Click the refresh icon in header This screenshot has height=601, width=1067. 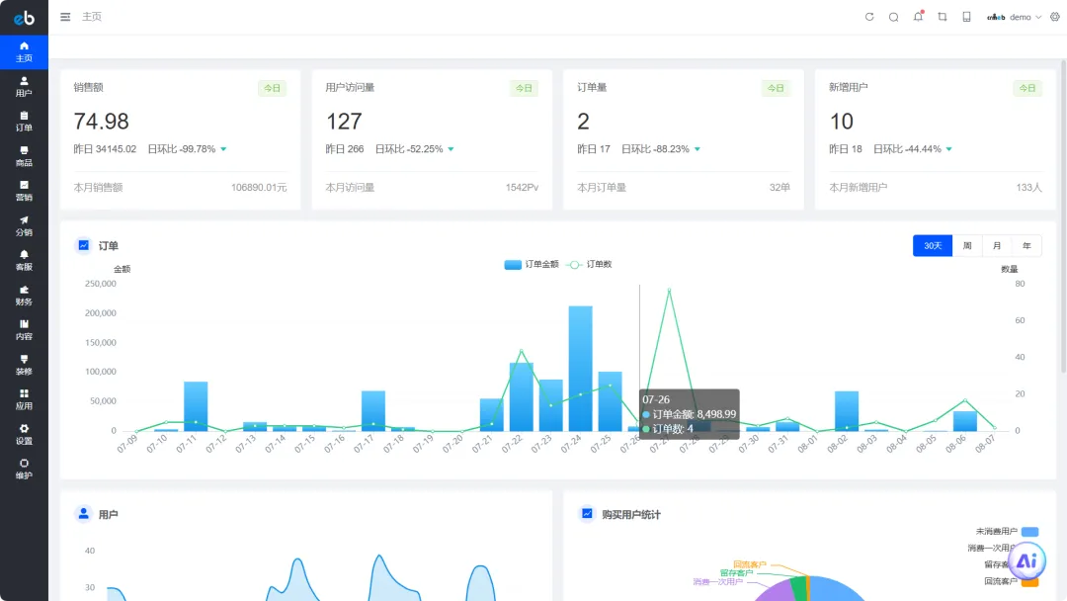[x=869, y=17]
